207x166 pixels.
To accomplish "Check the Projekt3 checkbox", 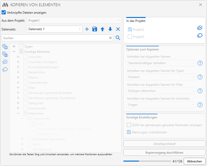I will (x=130, y=37).
